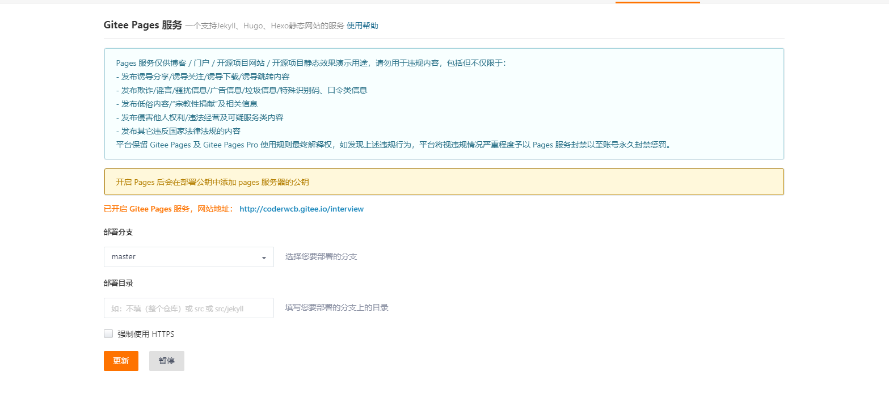Click the 发布诱导分享 rule line
Screen dimensions: 889x418
[x=203, y=77]
